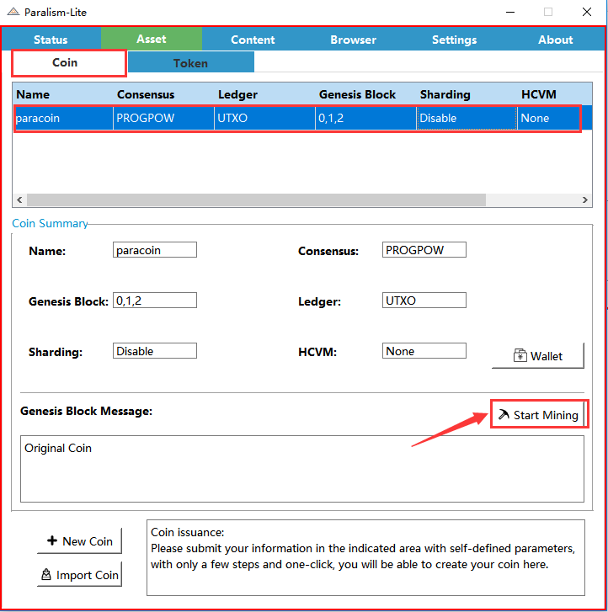Click the Ledger column header
This screenshot has height=612, width=608.
(x=264, y=94)
